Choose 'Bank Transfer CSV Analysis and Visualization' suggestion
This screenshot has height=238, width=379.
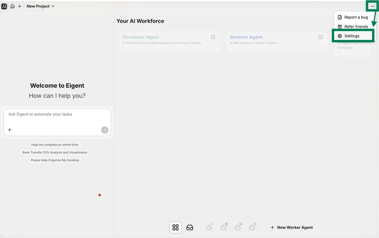click(55, 152)
